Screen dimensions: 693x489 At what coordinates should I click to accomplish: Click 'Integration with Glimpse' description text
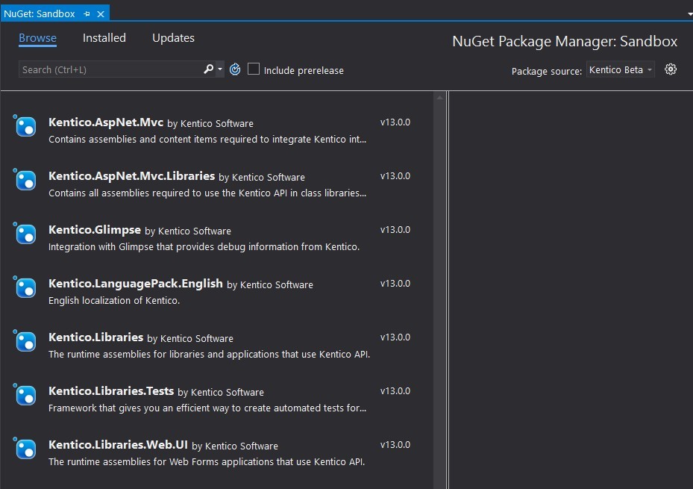tap(204, 246)
